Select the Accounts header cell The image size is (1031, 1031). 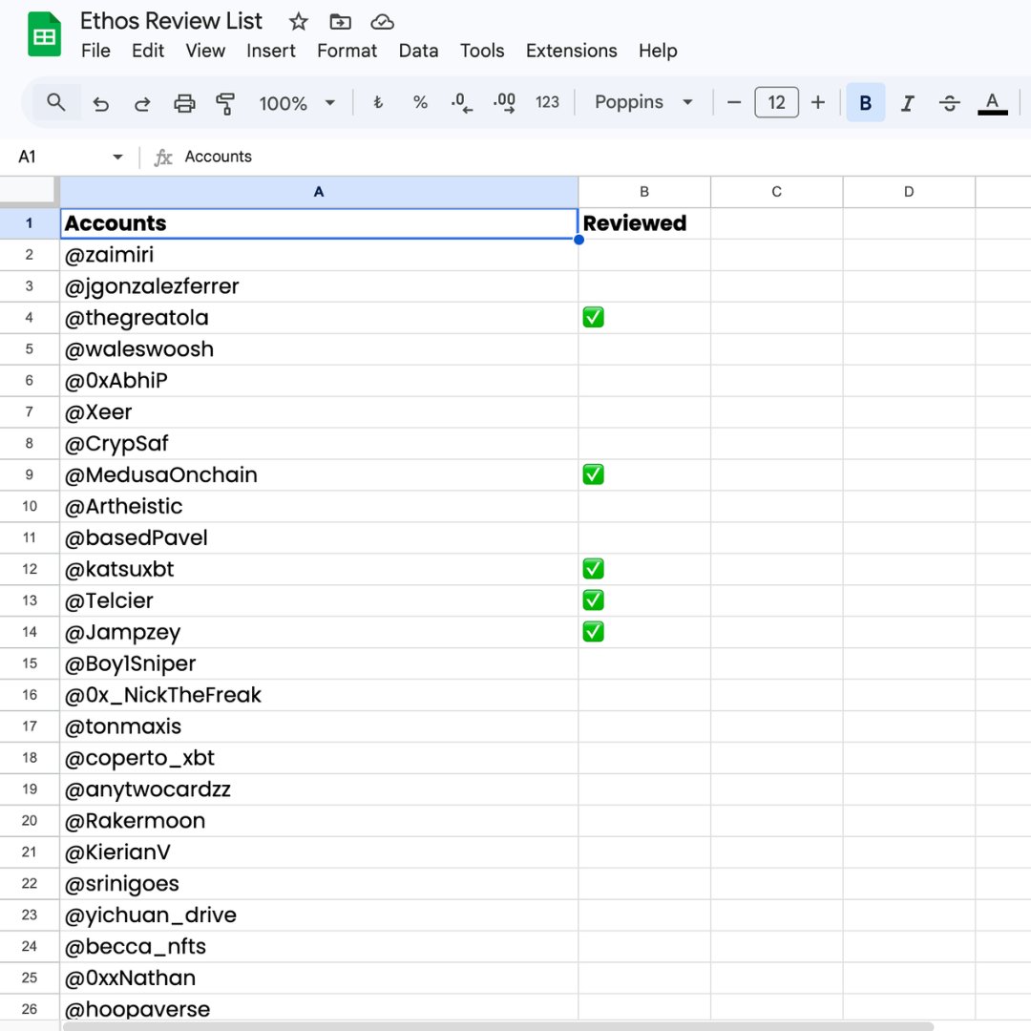tap(319, 223)
